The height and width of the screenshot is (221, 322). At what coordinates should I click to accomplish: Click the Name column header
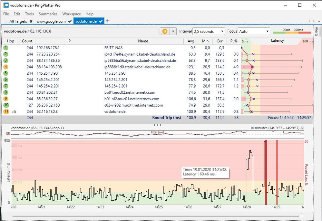143,41
